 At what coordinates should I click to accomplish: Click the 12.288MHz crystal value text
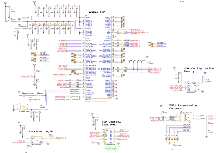(x=24, y=111)
